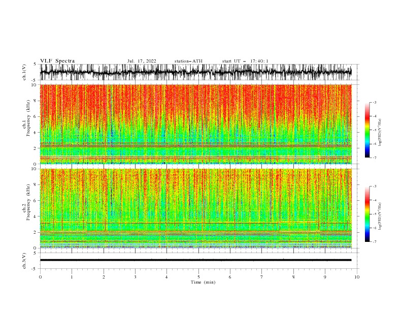Click tick label "2" on the Time axis
The height and width of the screenshot is (311, 402).
[104, 277]
